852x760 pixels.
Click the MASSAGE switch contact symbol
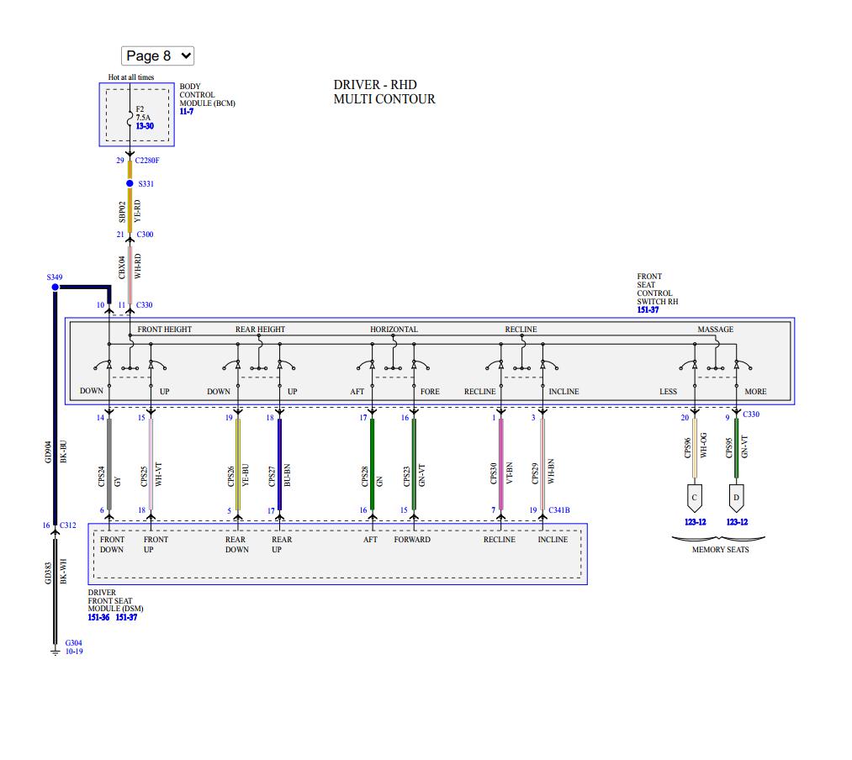point(715,370)
